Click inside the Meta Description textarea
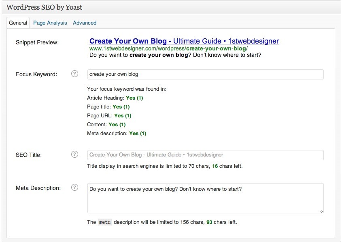This screenshot has width=342, height=242. [x=205, y=198]
